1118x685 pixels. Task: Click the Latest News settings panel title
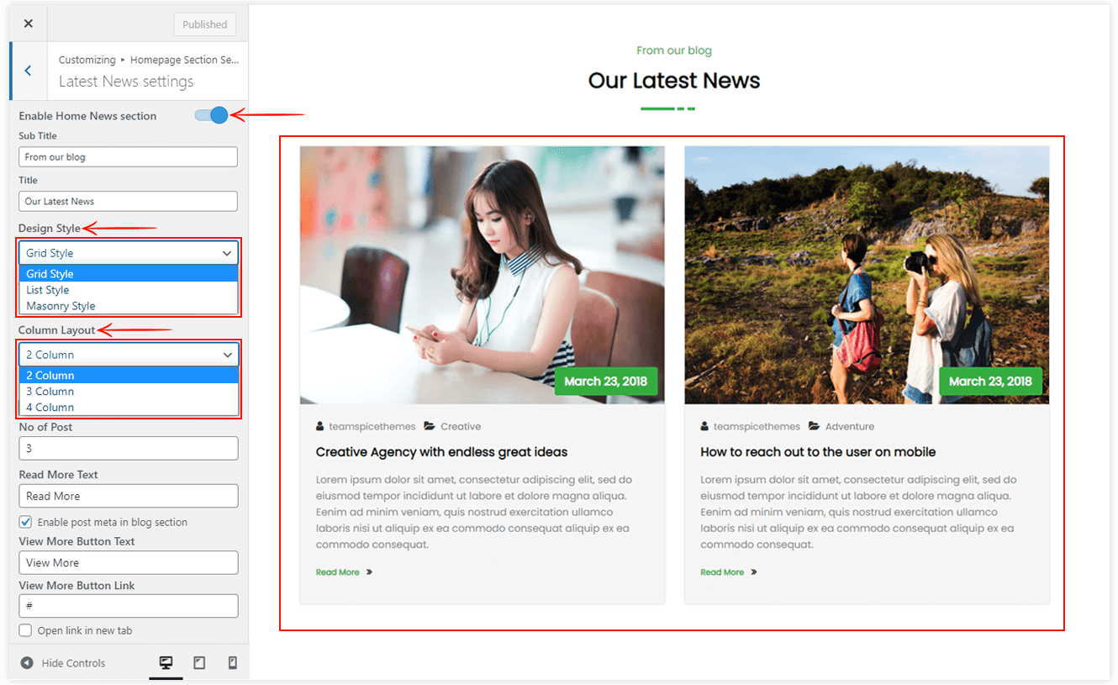pos(126,82)
